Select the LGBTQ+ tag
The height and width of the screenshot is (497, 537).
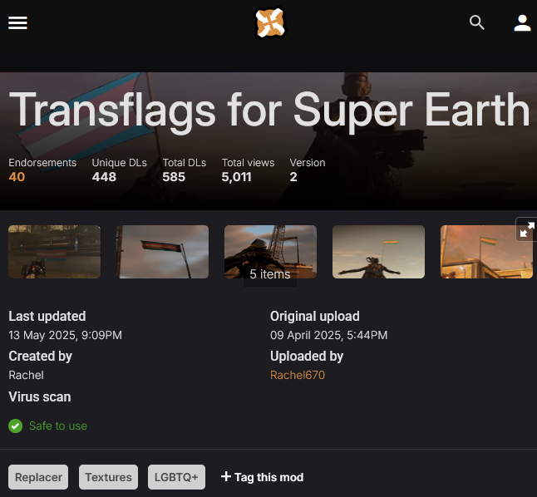[176, 477]
